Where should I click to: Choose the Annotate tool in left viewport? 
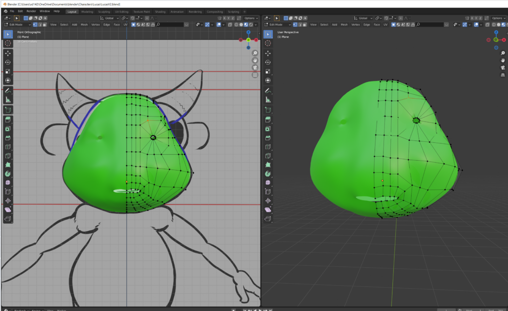[x=8, y=91]
